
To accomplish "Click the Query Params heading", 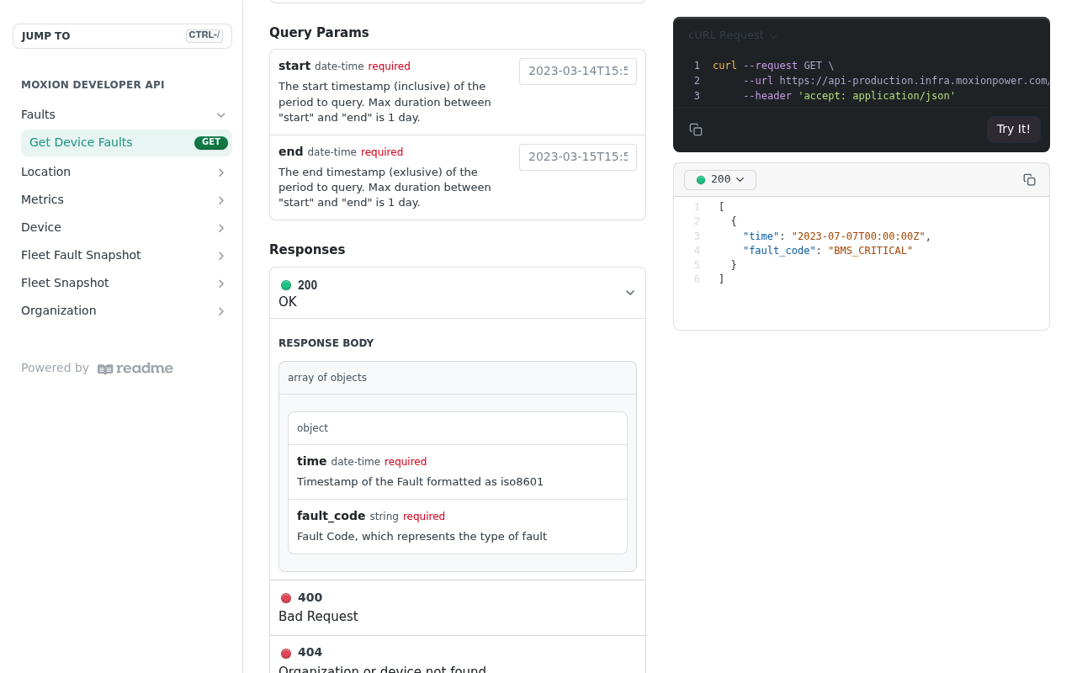I will (x=319, y=33).
